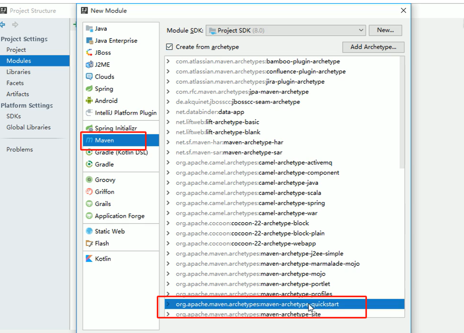Image resolution: width=464 pixels, height=333 pixels.
Task: Expand the maven-archetype-j2ee-simple entry
Action: [168, 253]
